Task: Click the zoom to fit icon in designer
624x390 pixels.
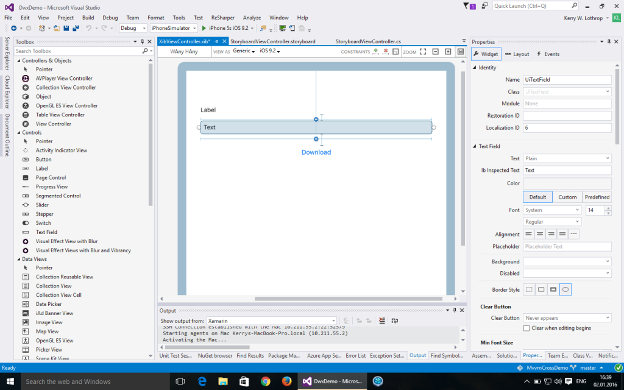Action: click(423, 52)
